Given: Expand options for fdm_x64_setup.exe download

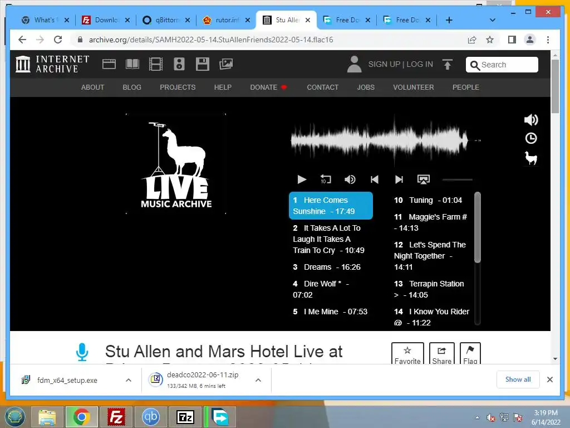Looking at the screenshot, I should point(129,380).
